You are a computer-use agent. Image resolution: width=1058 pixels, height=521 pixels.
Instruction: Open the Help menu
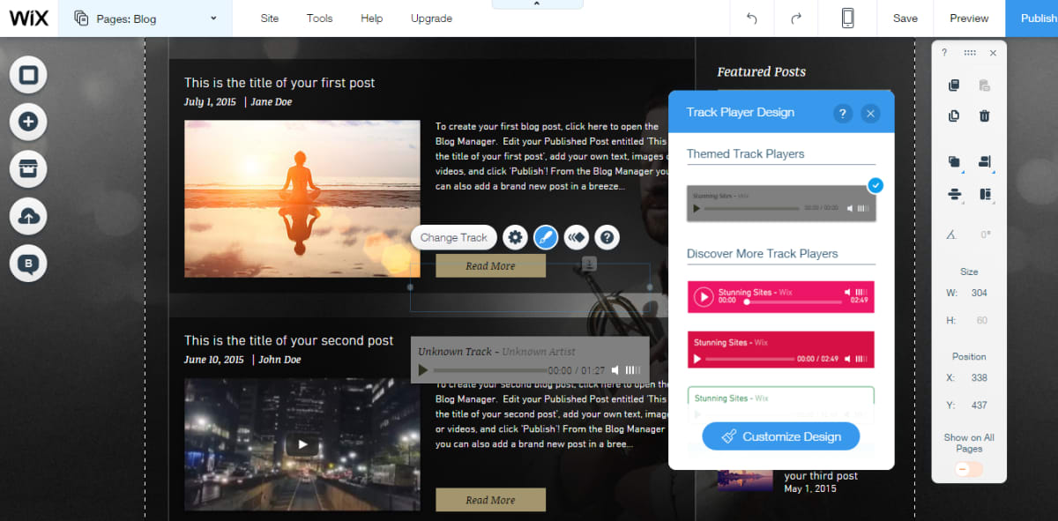(372, 18)
